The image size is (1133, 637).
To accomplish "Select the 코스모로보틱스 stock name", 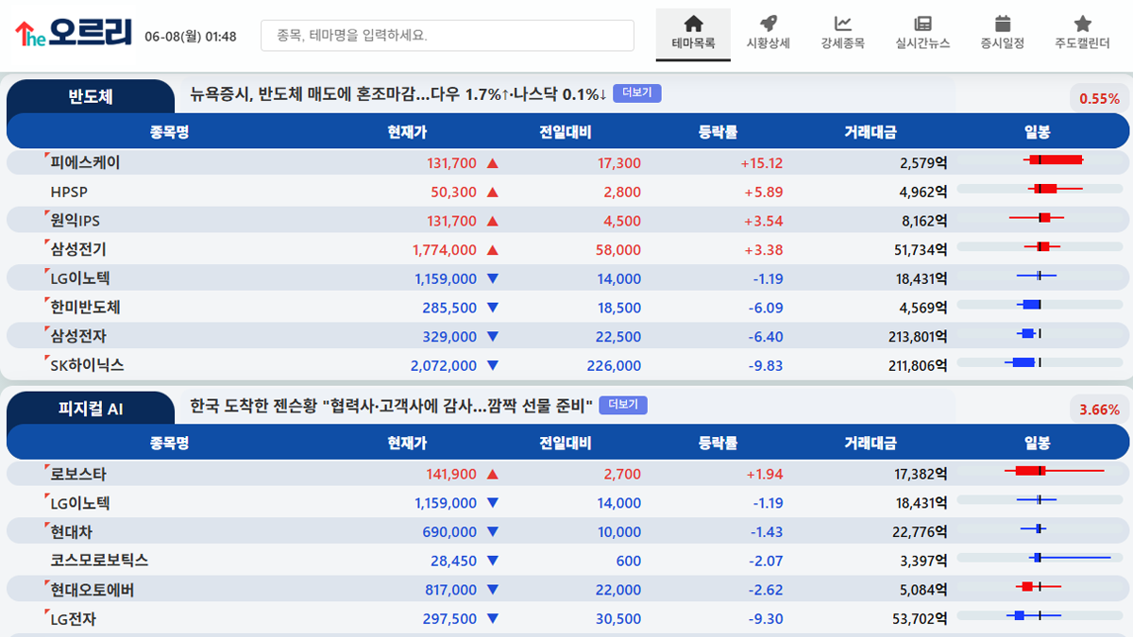I will [x=99, y=561].
